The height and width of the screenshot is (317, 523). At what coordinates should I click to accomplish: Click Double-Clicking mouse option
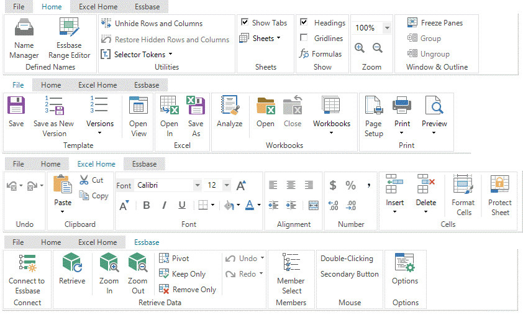347,259
